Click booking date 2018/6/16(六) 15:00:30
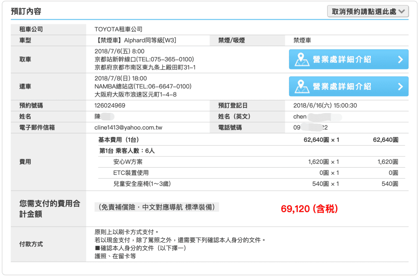419x276 pixels. pos(325,106)
